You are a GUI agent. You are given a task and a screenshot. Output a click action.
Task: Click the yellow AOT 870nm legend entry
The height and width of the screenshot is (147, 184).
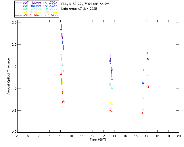tap(37, 12)
